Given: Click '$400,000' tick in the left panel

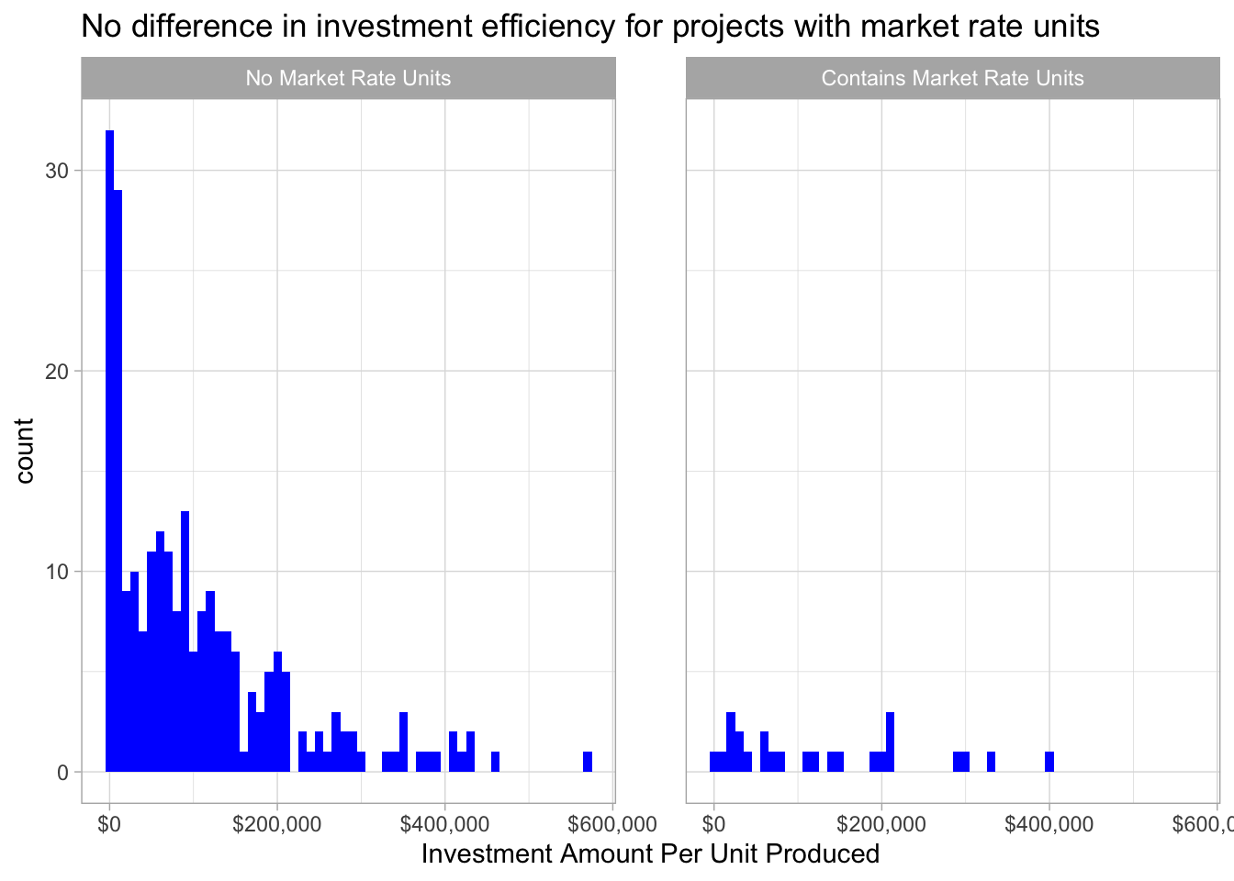Looking at the screenshot, I should 444,824.
